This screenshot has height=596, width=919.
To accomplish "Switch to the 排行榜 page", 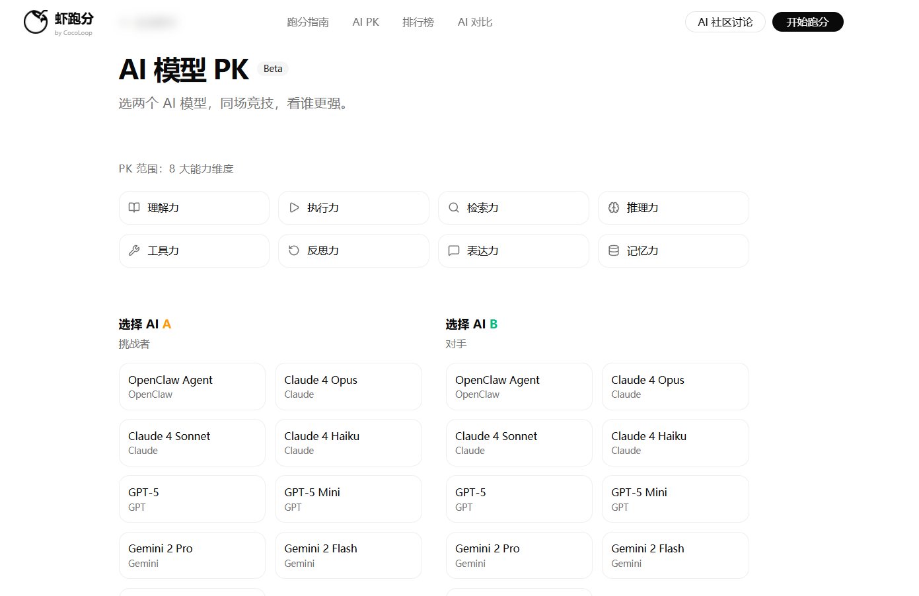I will 418,22.
